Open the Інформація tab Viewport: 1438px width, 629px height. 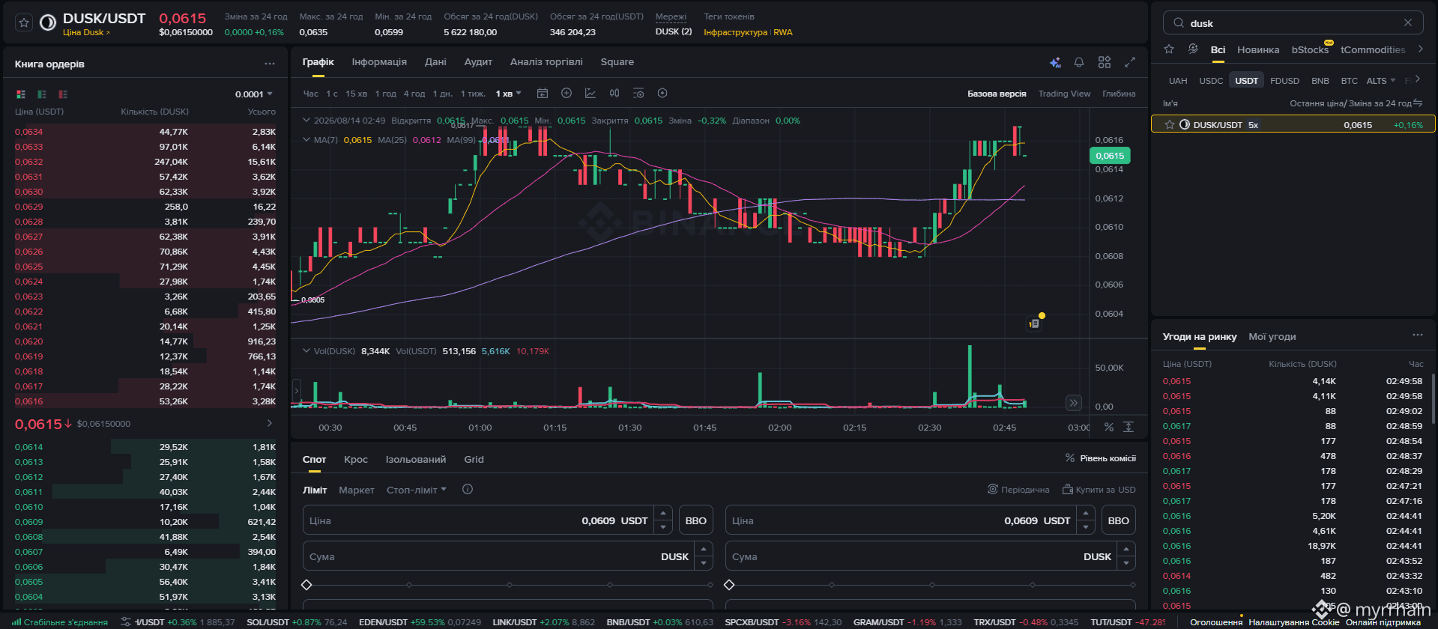coord(379,62)
